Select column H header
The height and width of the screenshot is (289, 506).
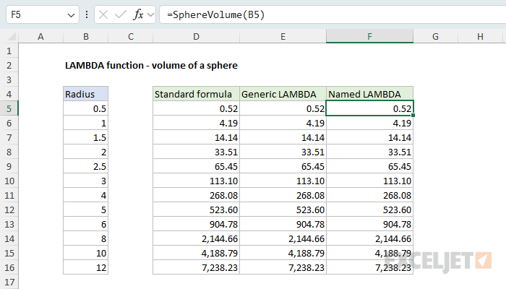pos(480,36)
